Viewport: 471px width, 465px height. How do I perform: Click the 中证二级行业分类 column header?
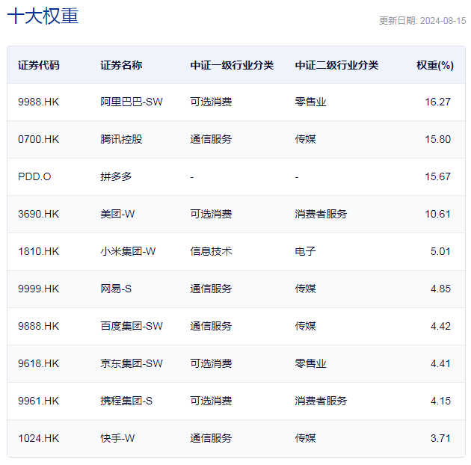click(x=336, y=65)
